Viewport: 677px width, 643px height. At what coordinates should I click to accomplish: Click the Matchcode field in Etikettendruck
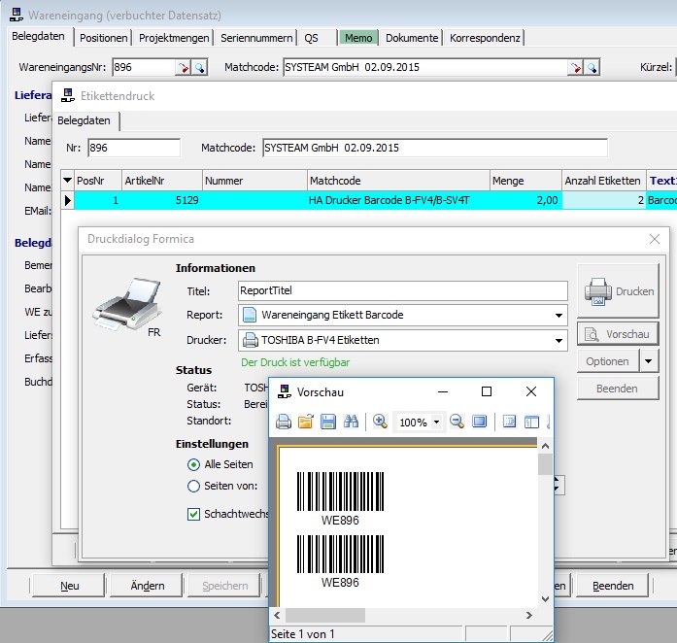[435, 148]
